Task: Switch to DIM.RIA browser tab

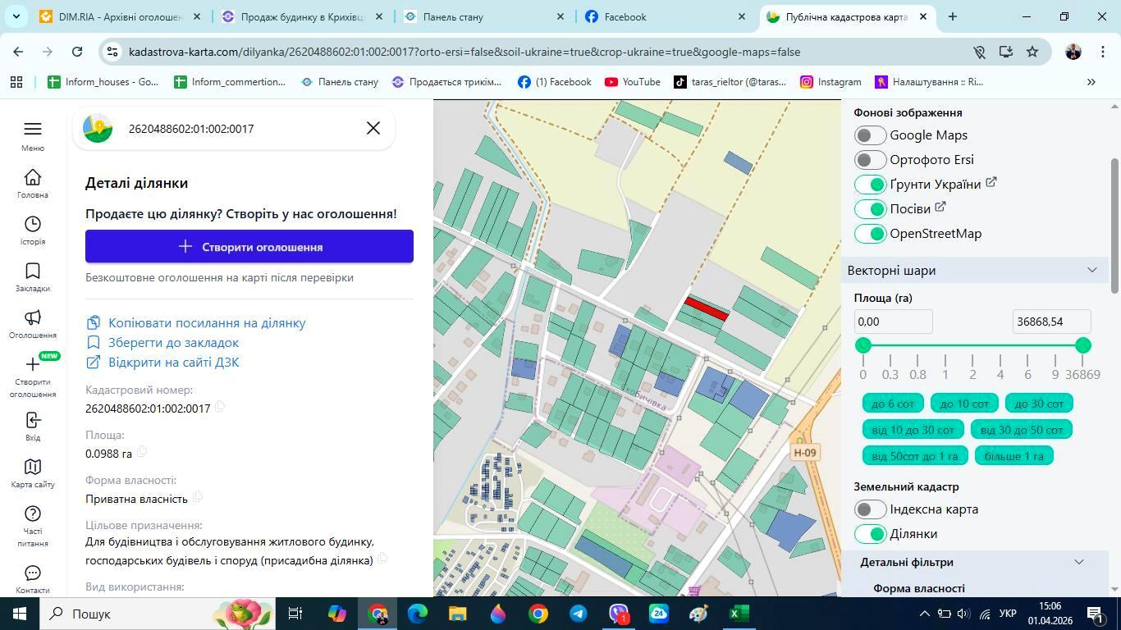Action: pos(120,16)
